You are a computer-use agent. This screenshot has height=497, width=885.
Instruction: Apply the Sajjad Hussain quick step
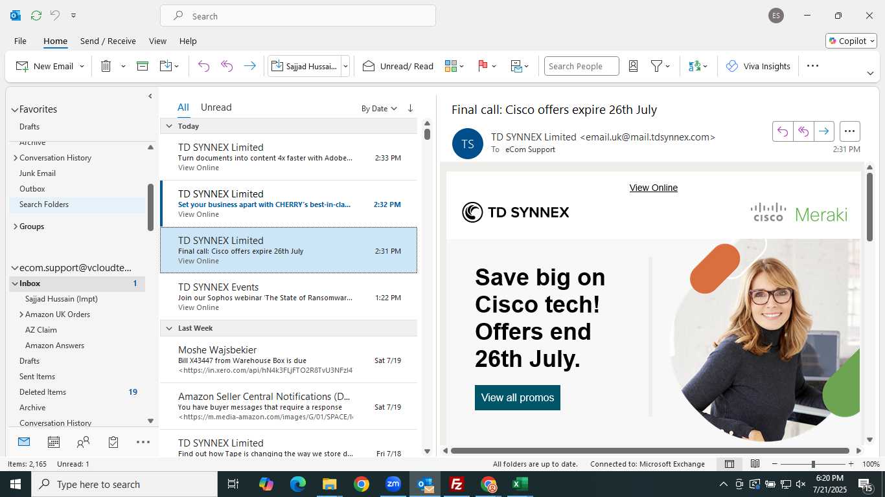pyautogui.click(x=304, y=66)
